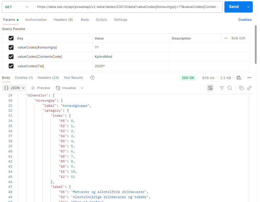The image size is (260, 202).
Task: Click the request URL field
Action: coord(128,7)
